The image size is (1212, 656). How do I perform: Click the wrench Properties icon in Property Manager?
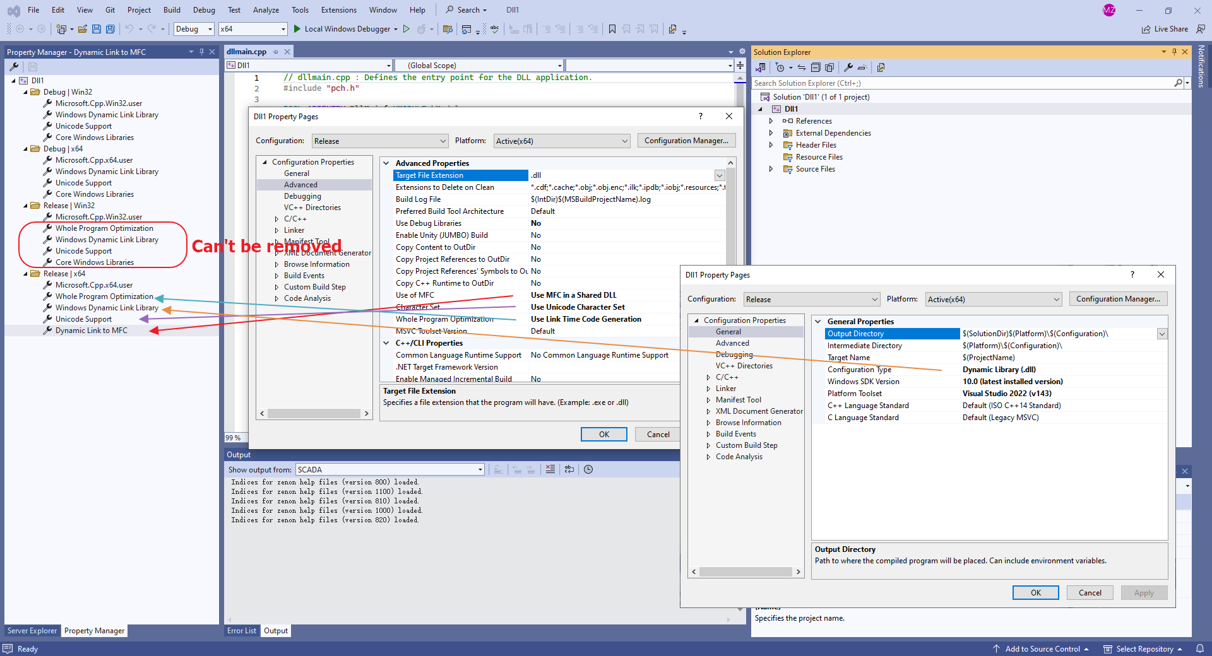(14, 67)
